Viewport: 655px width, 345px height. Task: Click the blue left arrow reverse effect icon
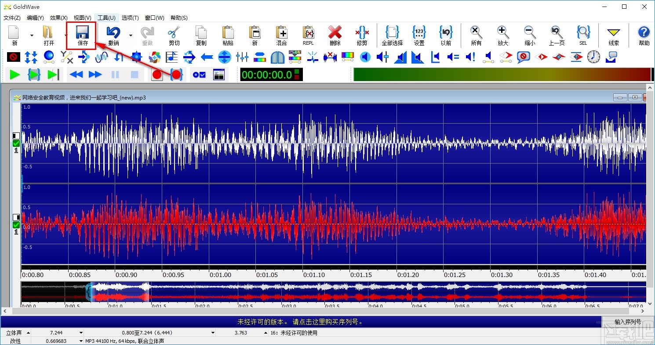[207, 57]
